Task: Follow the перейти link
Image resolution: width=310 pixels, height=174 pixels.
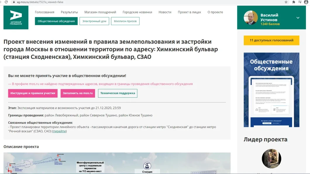Action: [x=59, y=131]
